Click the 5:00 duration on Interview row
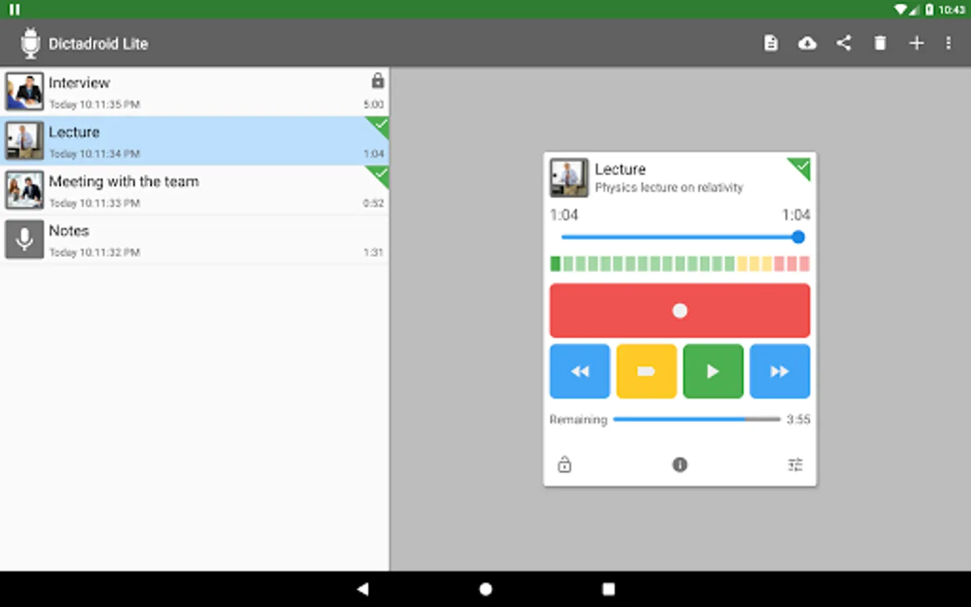Image resolution: width=971 pixels, height=607 pixels. point(374,104)
